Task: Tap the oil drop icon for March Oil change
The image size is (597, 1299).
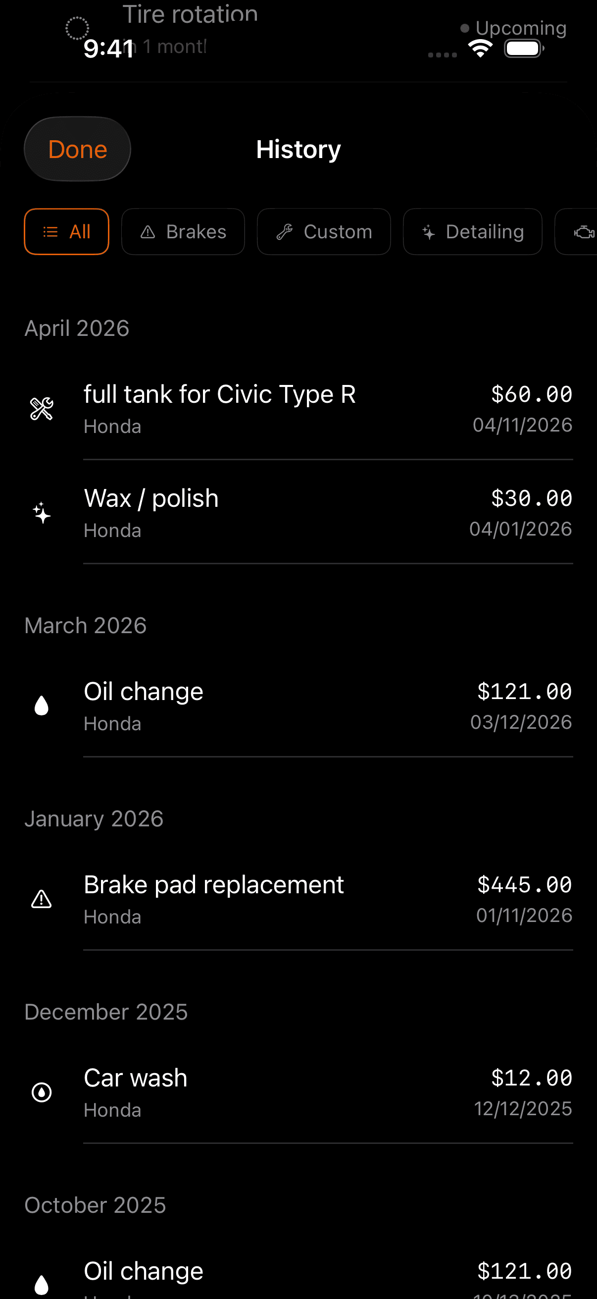Action: coord(41,706)
